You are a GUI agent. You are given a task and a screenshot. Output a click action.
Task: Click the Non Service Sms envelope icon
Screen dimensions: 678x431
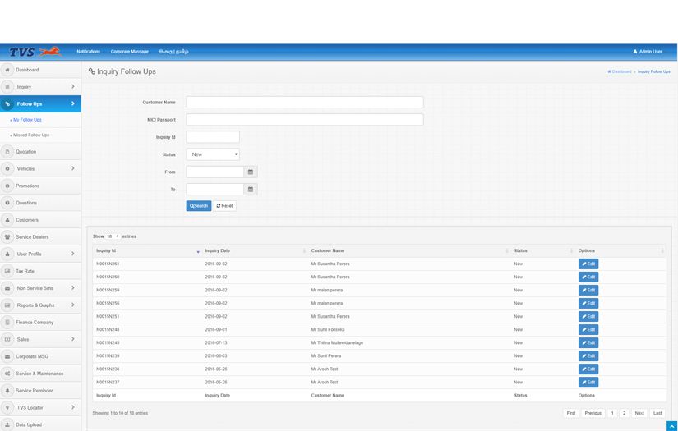(7, 288)
